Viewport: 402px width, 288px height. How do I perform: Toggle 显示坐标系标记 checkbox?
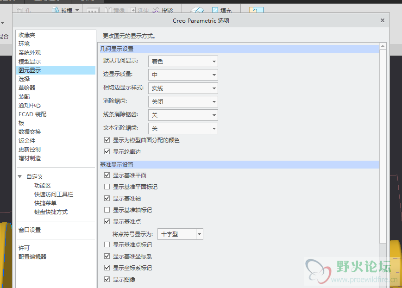pos(107,268)
